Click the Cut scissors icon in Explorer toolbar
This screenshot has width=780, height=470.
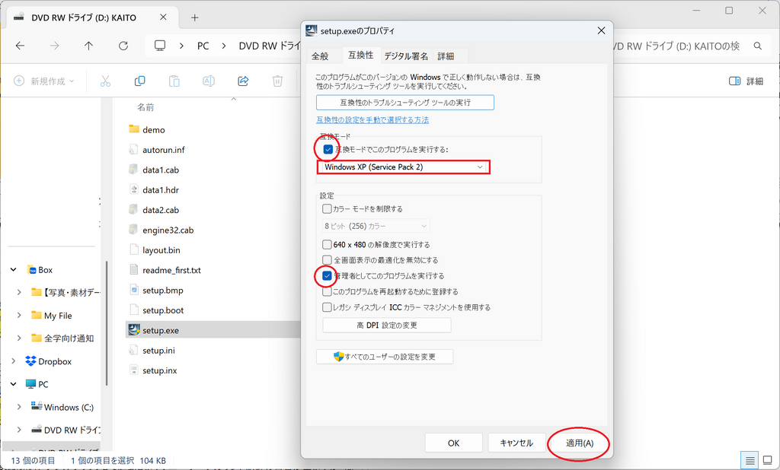pyautogui.click(x=105, y=81)
